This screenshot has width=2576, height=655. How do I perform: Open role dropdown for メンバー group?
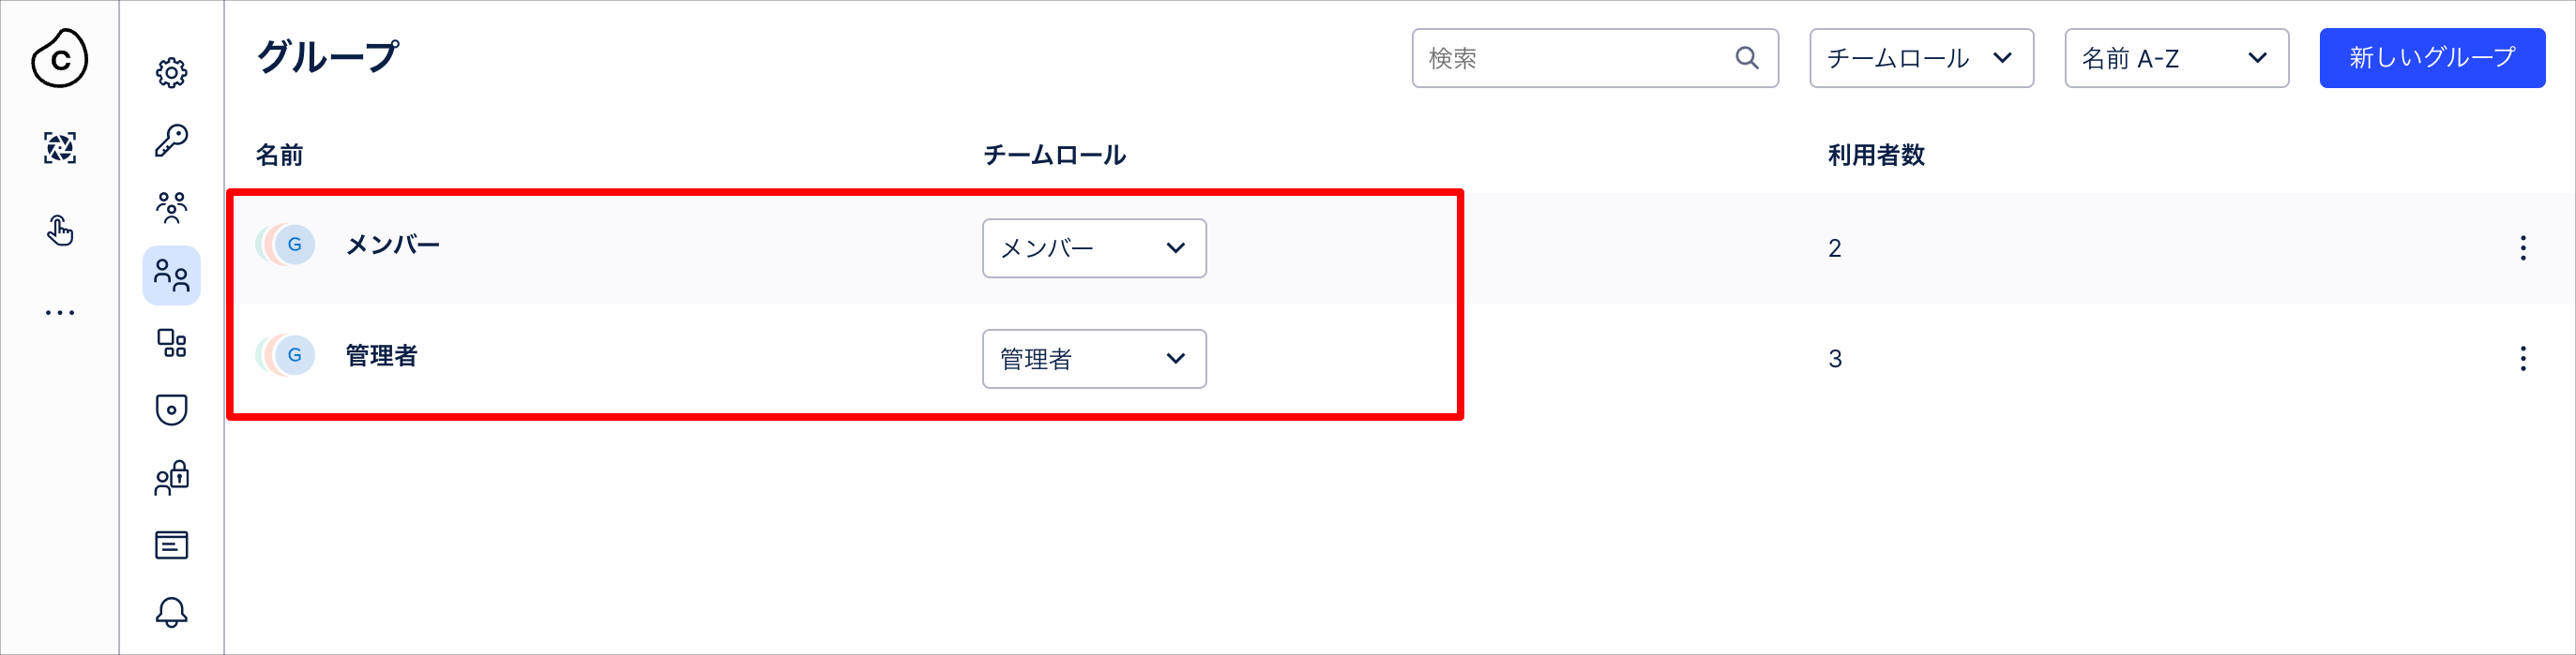coord(1094,247)
